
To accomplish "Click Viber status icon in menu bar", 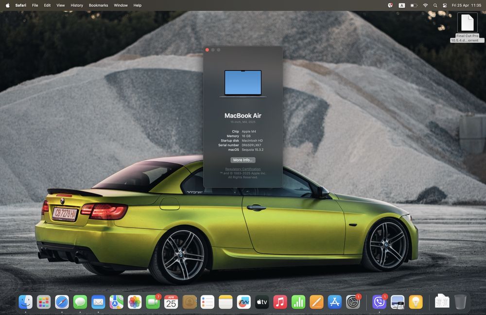I will coord(390,5).
